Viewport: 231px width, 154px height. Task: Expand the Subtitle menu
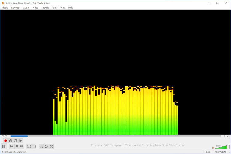tap(45, 8)
